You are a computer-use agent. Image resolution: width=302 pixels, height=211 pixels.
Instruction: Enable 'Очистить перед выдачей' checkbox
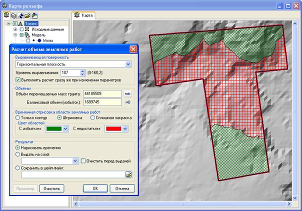pos(83,161)
